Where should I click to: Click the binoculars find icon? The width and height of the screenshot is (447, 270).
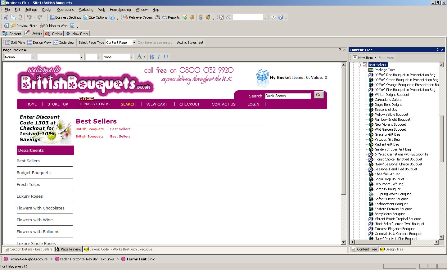click(x=158, y=17)
